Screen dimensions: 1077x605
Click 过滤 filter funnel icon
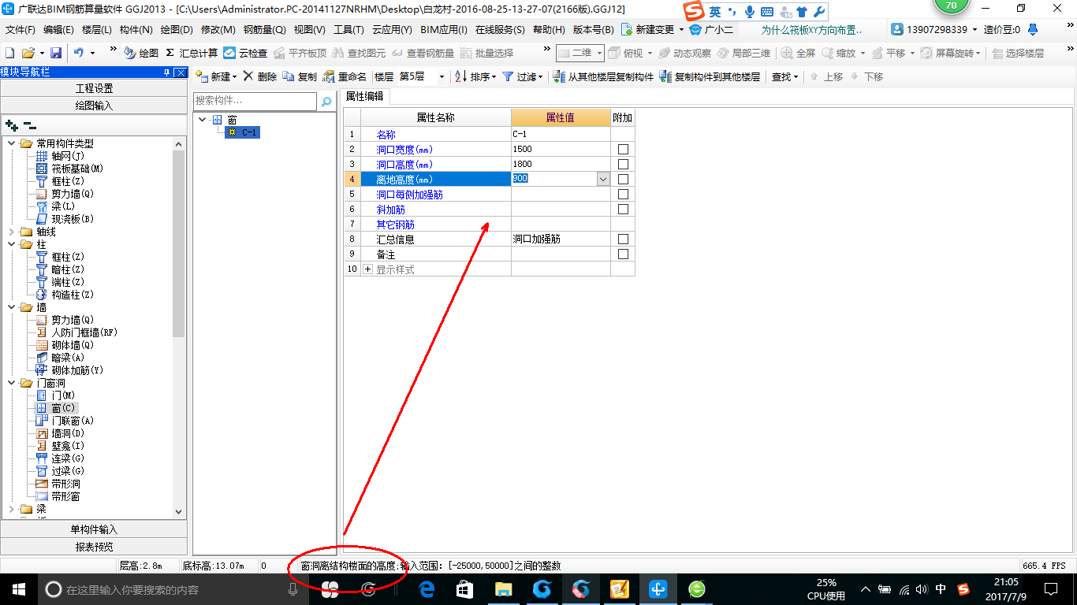point(508,76)
